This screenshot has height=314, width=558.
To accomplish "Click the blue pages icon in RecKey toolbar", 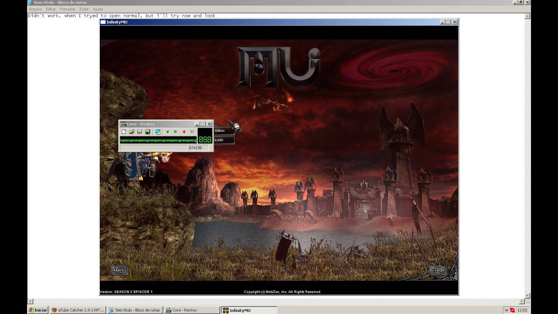I will click(158, 132).
